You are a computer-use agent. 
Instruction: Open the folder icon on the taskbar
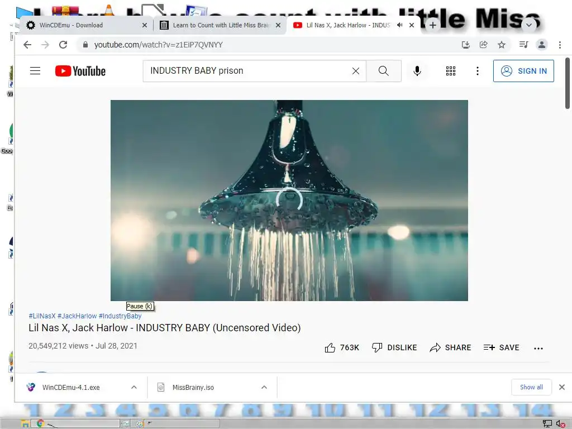click(25, 423)
